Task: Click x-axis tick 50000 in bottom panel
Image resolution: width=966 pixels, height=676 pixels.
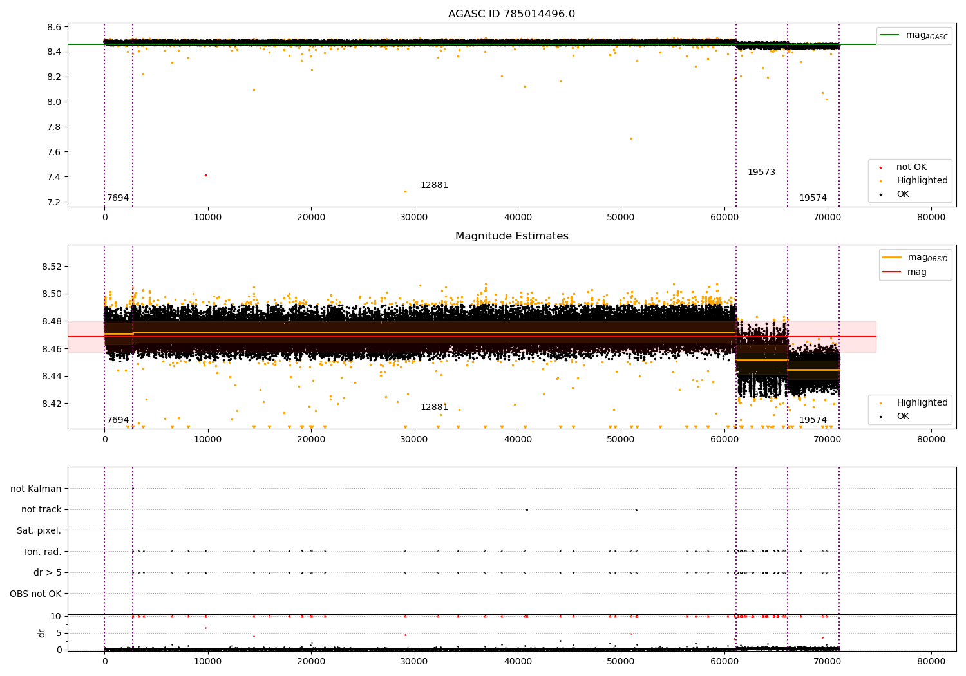Action: (621, 661)
